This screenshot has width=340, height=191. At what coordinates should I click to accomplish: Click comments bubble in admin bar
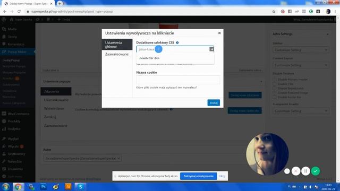click(48, 20)
